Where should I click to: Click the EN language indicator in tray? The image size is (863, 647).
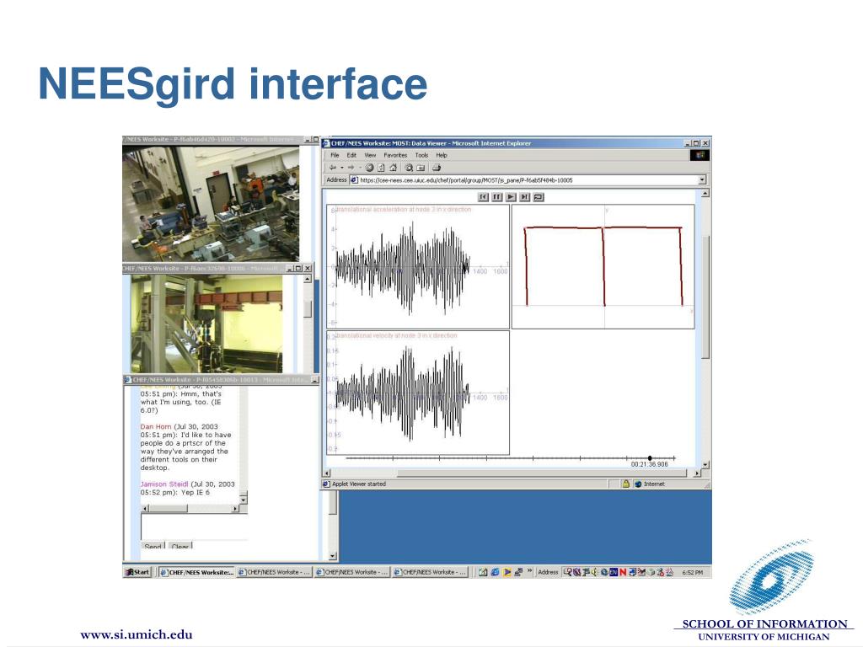point(614,572)
